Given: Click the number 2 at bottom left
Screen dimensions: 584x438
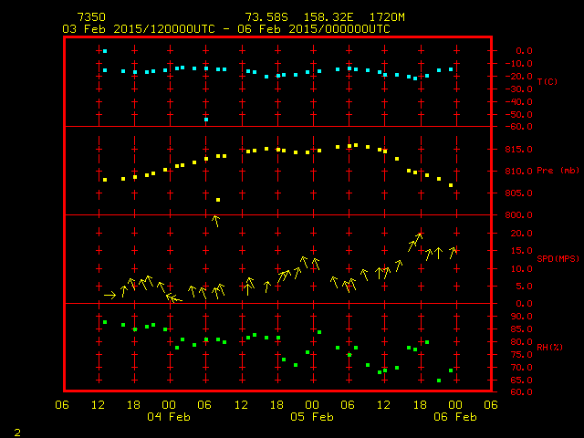Looking at the screenshot, I should pos(16,431).
